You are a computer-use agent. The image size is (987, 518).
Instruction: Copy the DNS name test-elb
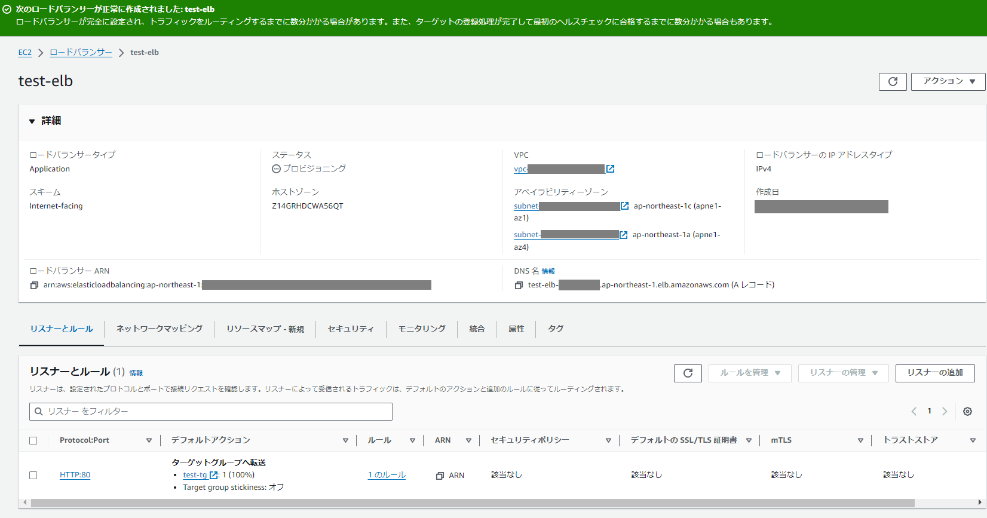(519, 286)
